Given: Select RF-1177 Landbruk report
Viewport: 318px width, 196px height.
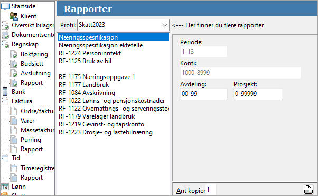Looking at the screenshot, I should click(113, 85).
